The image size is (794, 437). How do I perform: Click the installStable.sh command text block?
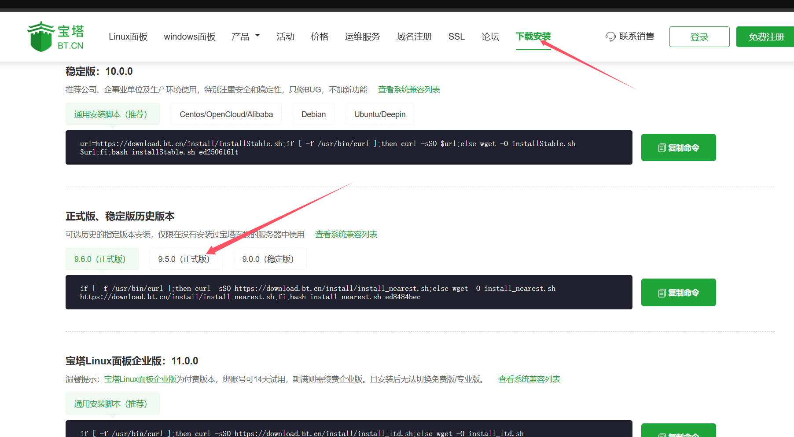(349, 147)
